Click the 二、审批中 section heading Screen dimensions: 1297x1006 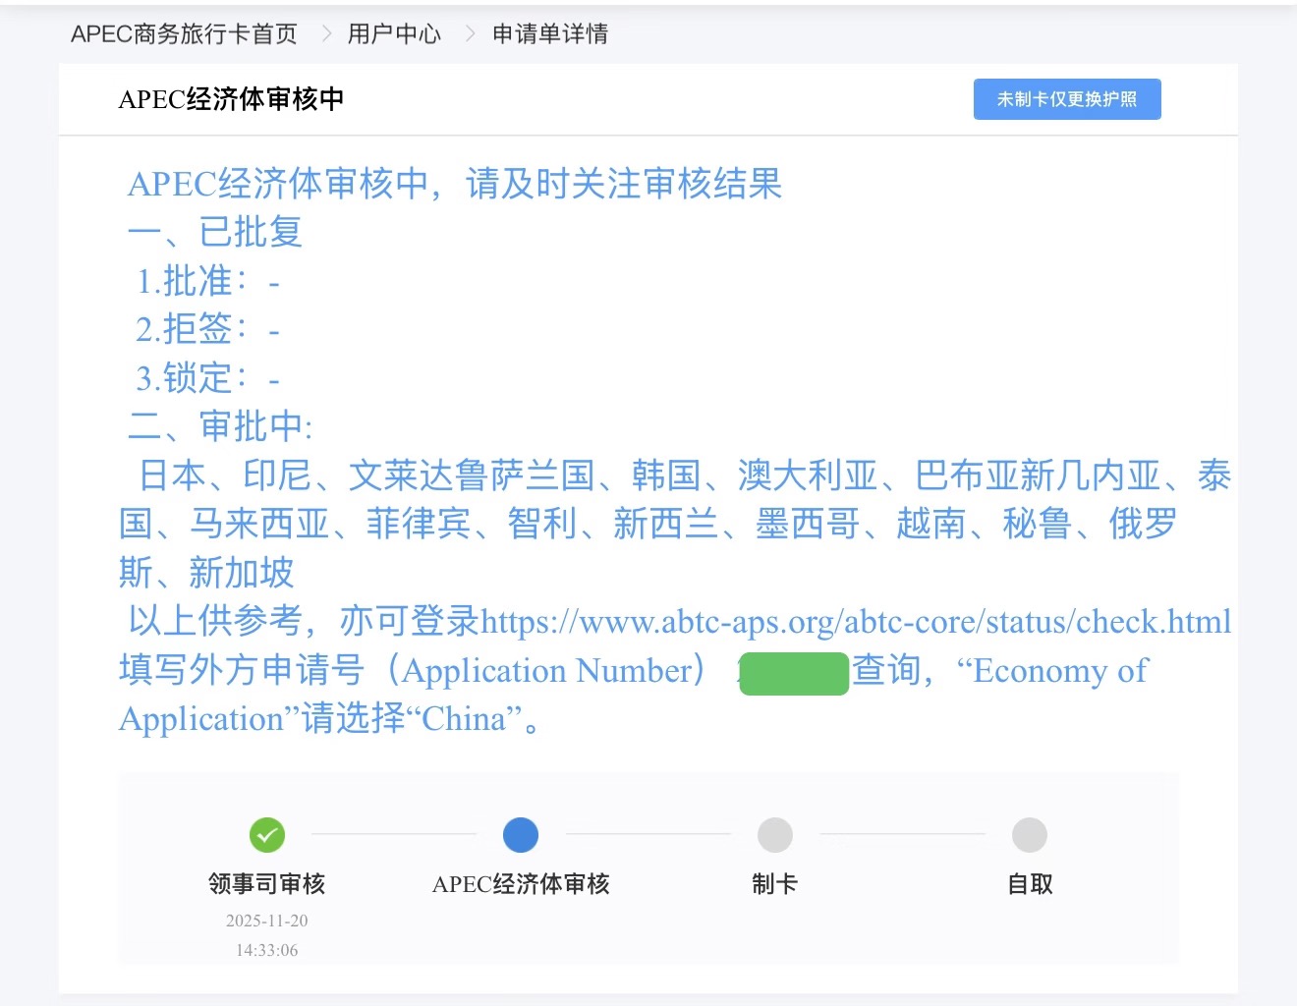(x=220, y=426)
